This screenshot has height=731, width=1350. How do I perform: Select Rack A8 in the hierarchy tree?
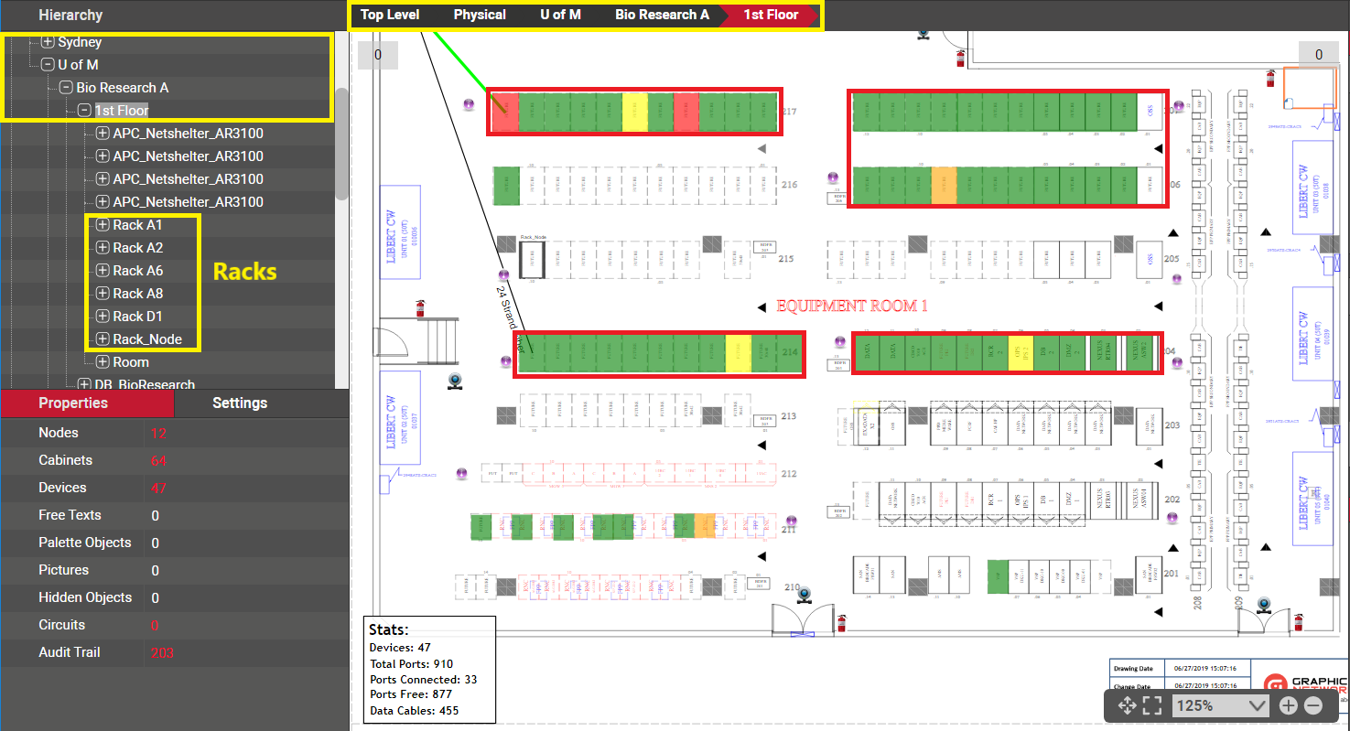tap(137, 294)
